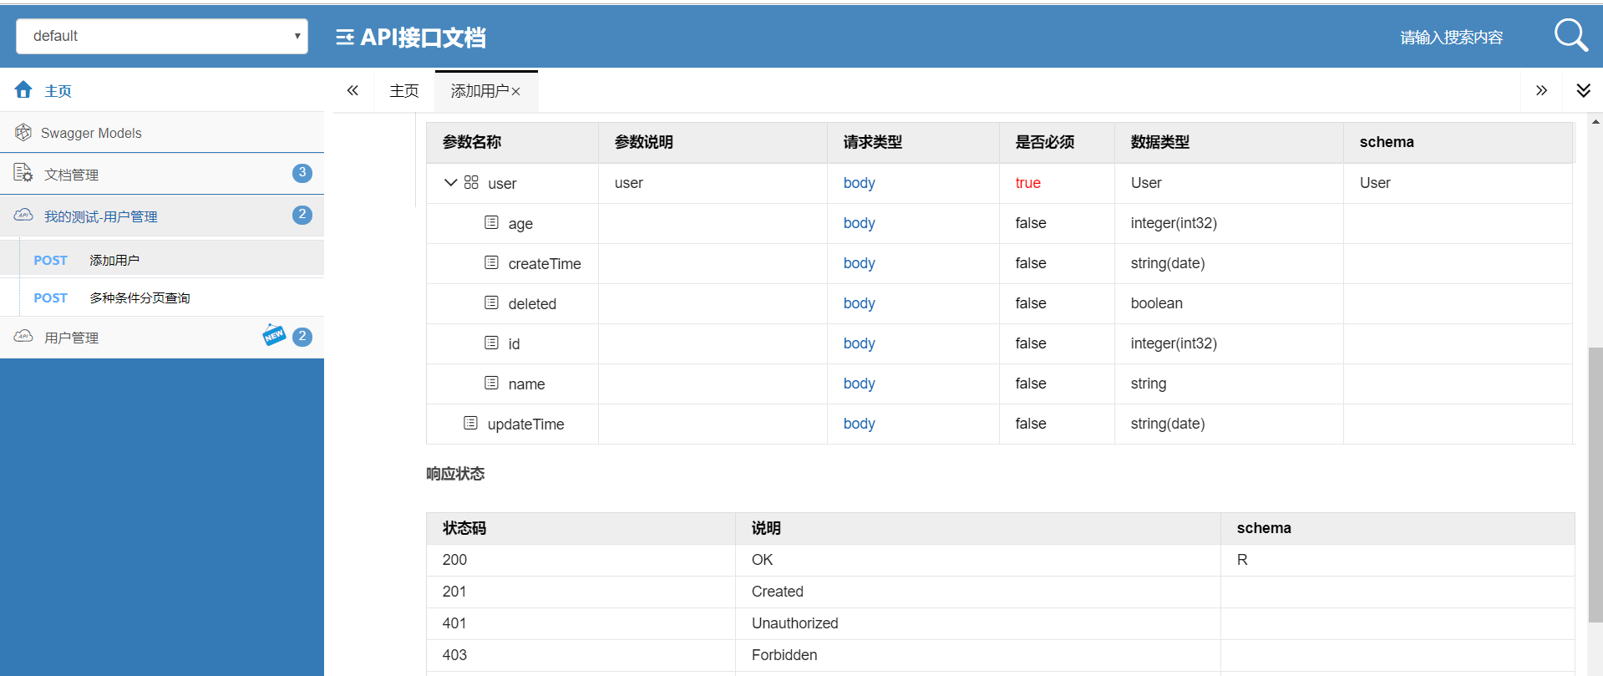Collapse the user parameter row
Screen dimensions: 1603x676
(450, 182)
